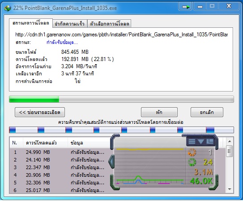Click the time left value 3 นาที 37
This screenshot has width=243, height=201.
pos(77,73)
